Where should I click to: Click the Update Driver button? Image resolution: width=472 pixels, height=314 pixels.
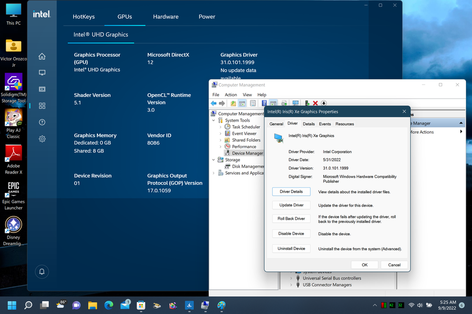291,205
